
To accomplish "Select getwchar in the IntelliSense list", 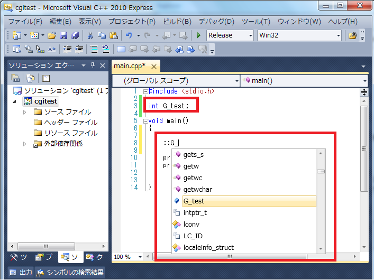I will [x=244, y=190].
